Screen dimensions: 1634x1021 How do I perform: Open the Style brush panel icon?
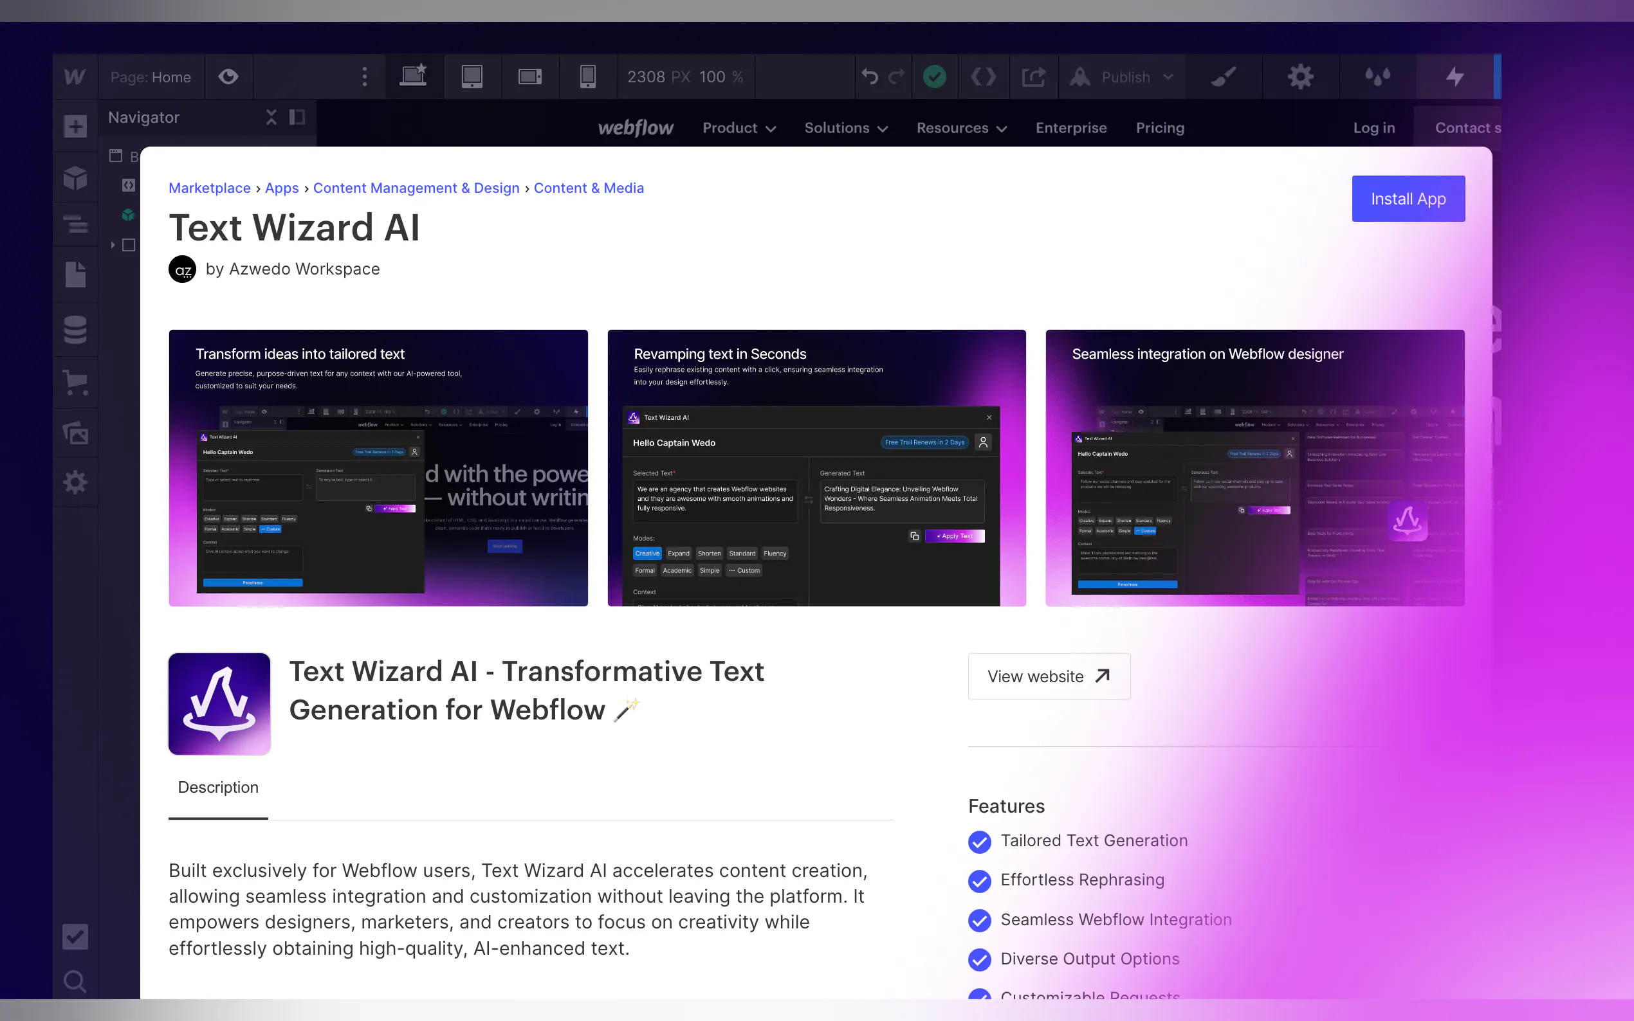click(x=1224, y=77)
